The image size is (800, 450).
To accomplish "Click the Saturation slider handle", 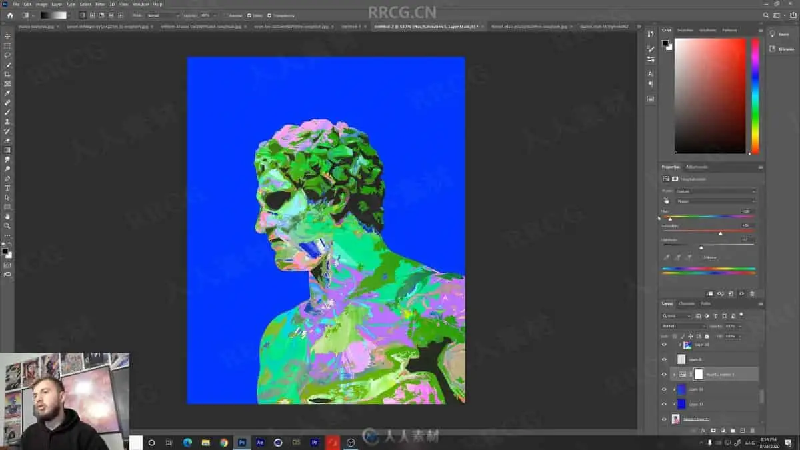I will [721, 233].
